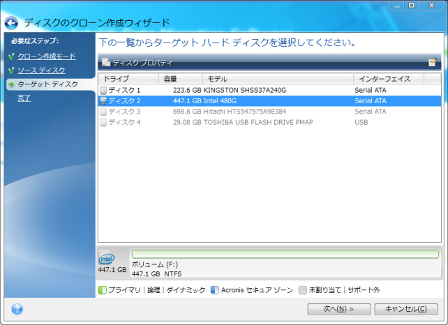448x325 pixels.
Task: Click the disk properties icon in header
Action: tap(106, 62)
